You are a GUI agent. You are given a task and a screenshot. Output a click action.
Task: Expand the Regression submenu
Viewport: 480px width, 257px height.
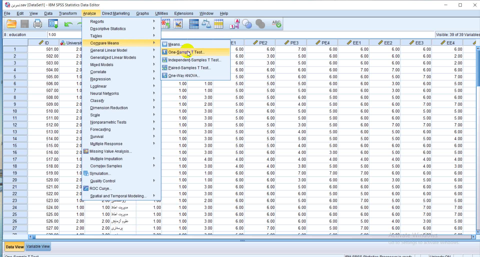point(100,79)
